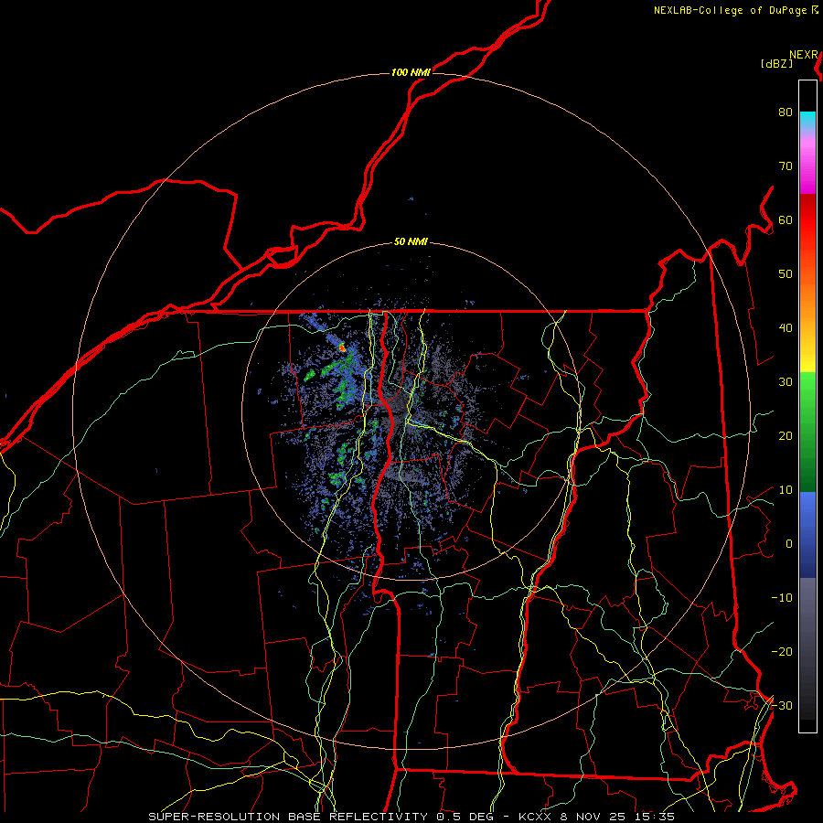Click the NEXLAB-College of DuPage credit text
Image resolution: width=823 pixels, height=823 pixels.
[730, 10]
